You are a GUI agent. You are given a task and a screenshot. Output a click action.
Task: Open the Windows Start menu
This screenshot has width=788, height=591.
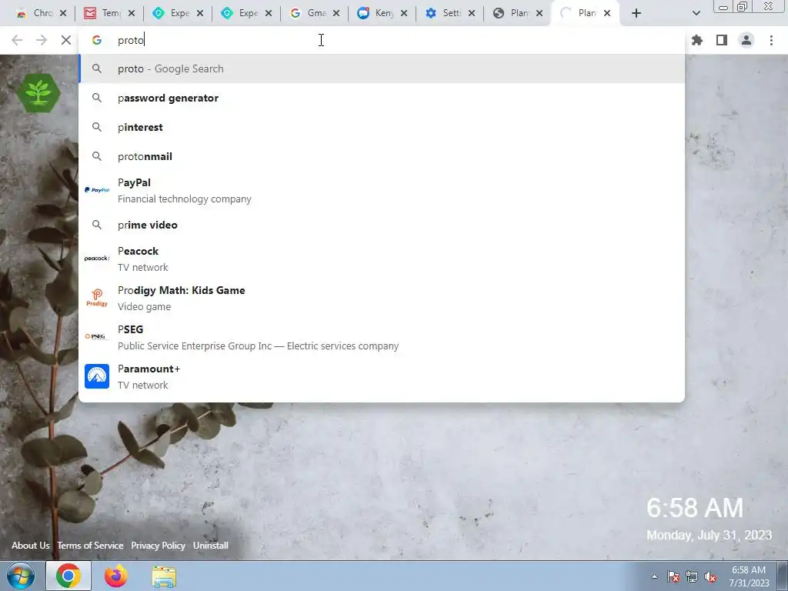(x=21, y=576)
